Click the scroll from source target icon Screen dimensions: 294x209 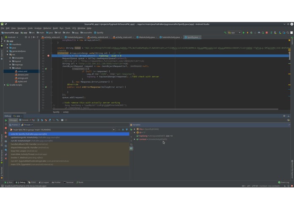coord(26,37)
